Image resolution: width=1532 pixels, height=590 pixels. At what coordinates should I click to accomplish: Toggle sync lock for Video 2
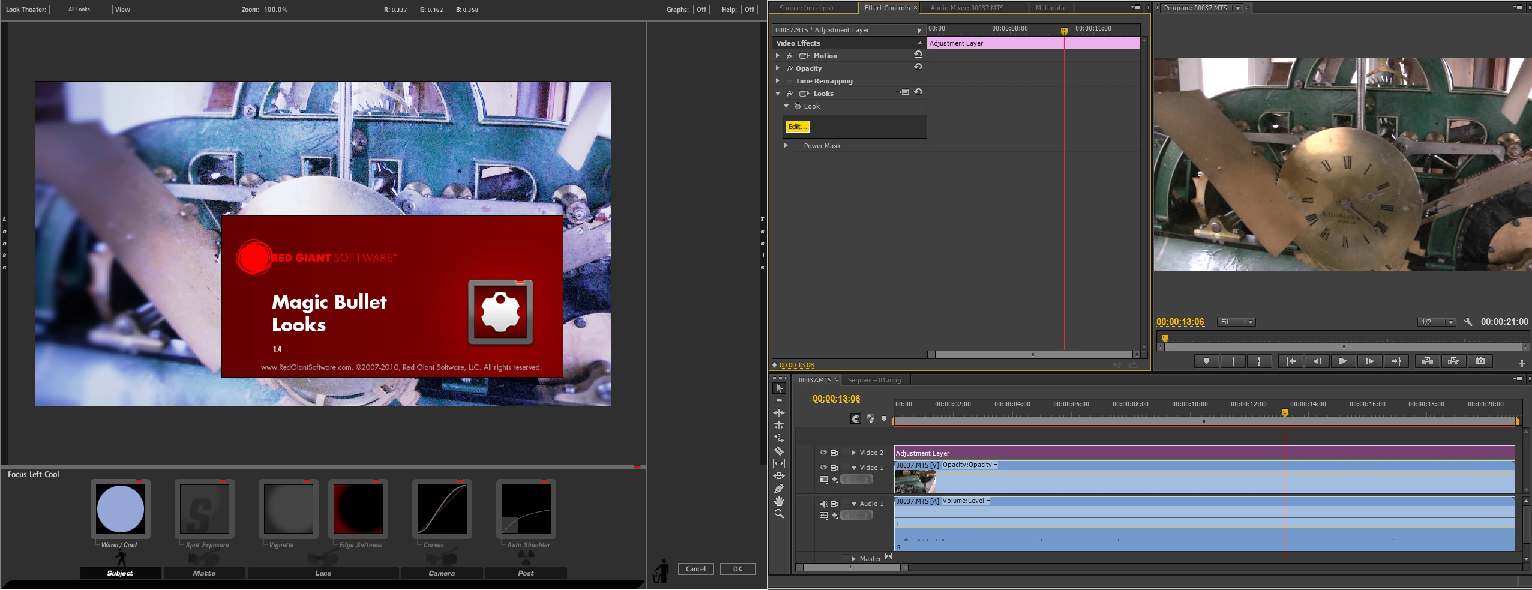coord(835,453)
